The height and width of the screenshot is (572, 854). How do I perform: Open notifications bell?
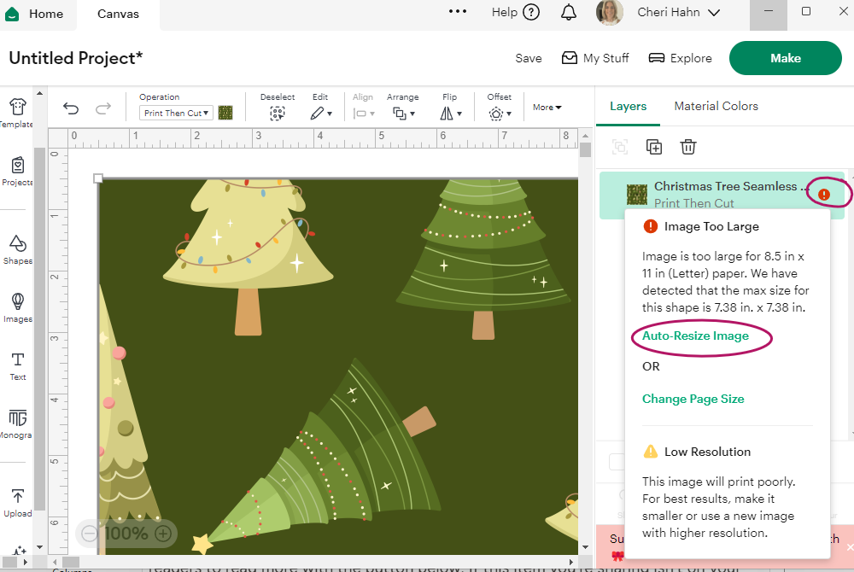[568, 13]
